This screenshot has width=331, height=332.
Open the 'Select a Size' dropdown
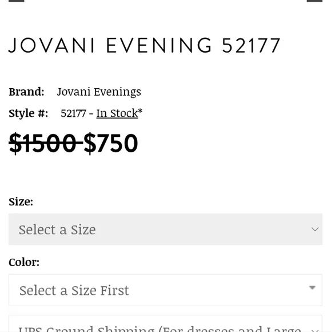point(165,230)
